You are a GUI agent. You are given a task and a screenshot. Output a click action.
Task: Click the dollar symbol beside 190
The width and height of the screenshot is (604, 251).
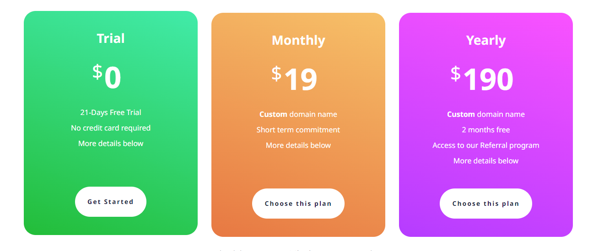[455, 73]
